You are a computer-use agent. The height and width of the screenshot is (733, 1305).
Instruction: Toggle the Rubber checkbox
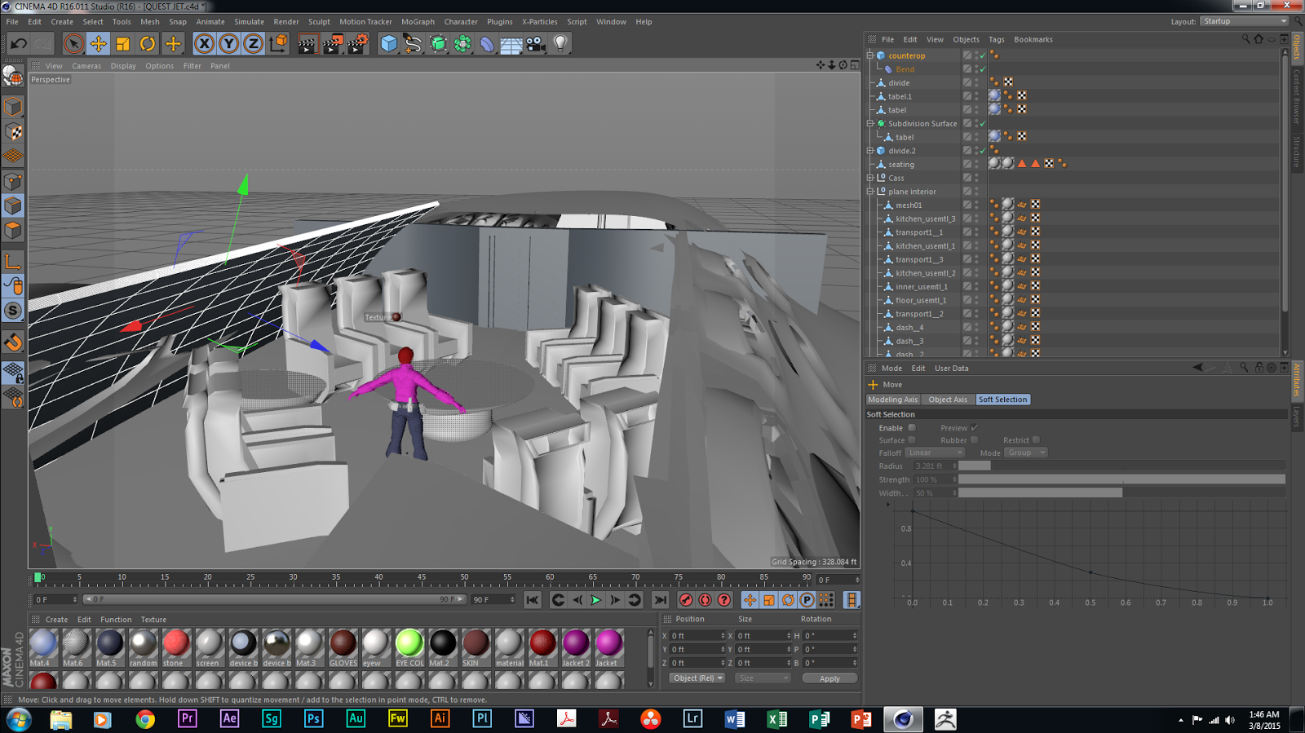tap(974, 440)
